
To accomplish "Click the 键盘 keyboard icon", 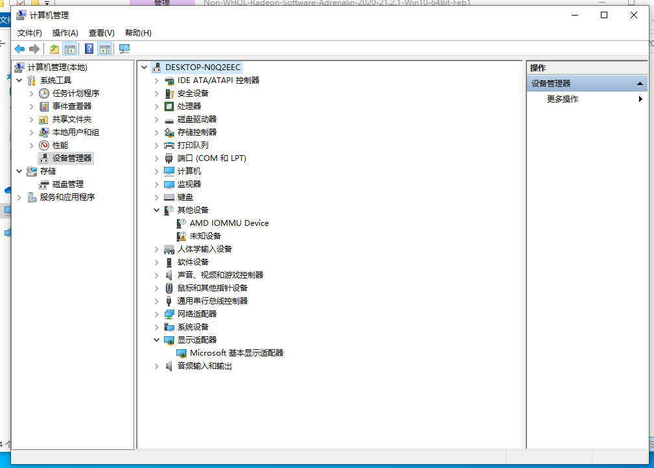I will pos(169,197).
